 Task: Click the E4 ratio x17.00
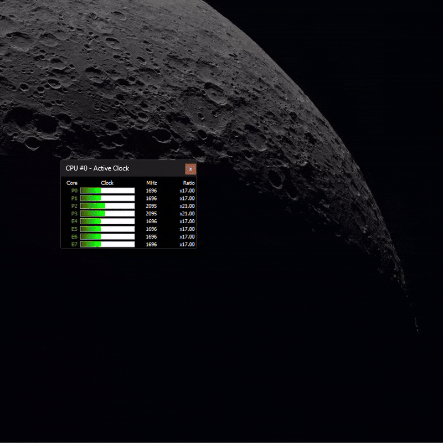tap(187, 221)
